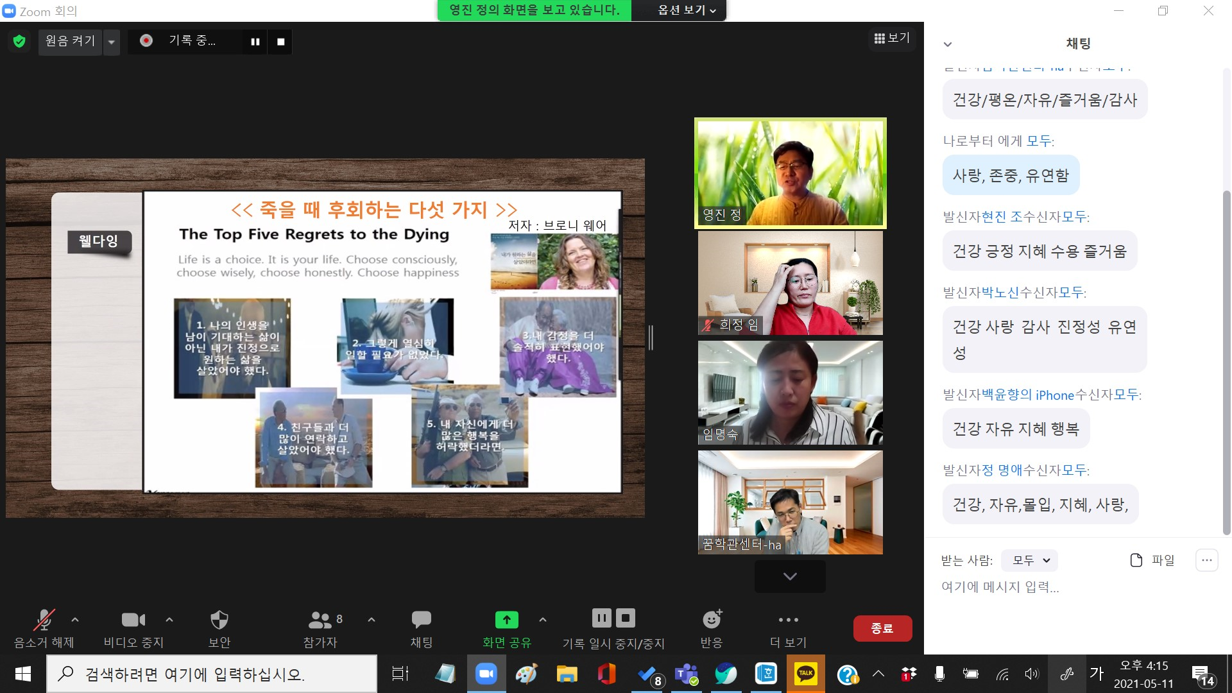1232x693 pixels.
Task: Click sender name 현진 조 in chat
Action: pos(1002,216)
